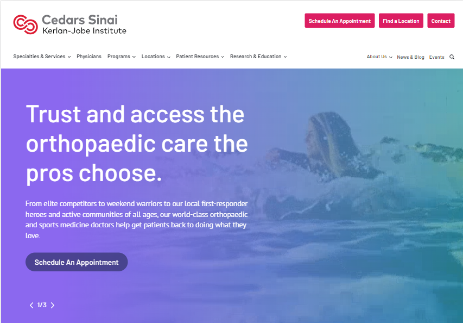The width and height of the screenshot is (463, 323).
Task: Expand Specialties & Services dropdown chevron
Action: click(x=69, y=57)
